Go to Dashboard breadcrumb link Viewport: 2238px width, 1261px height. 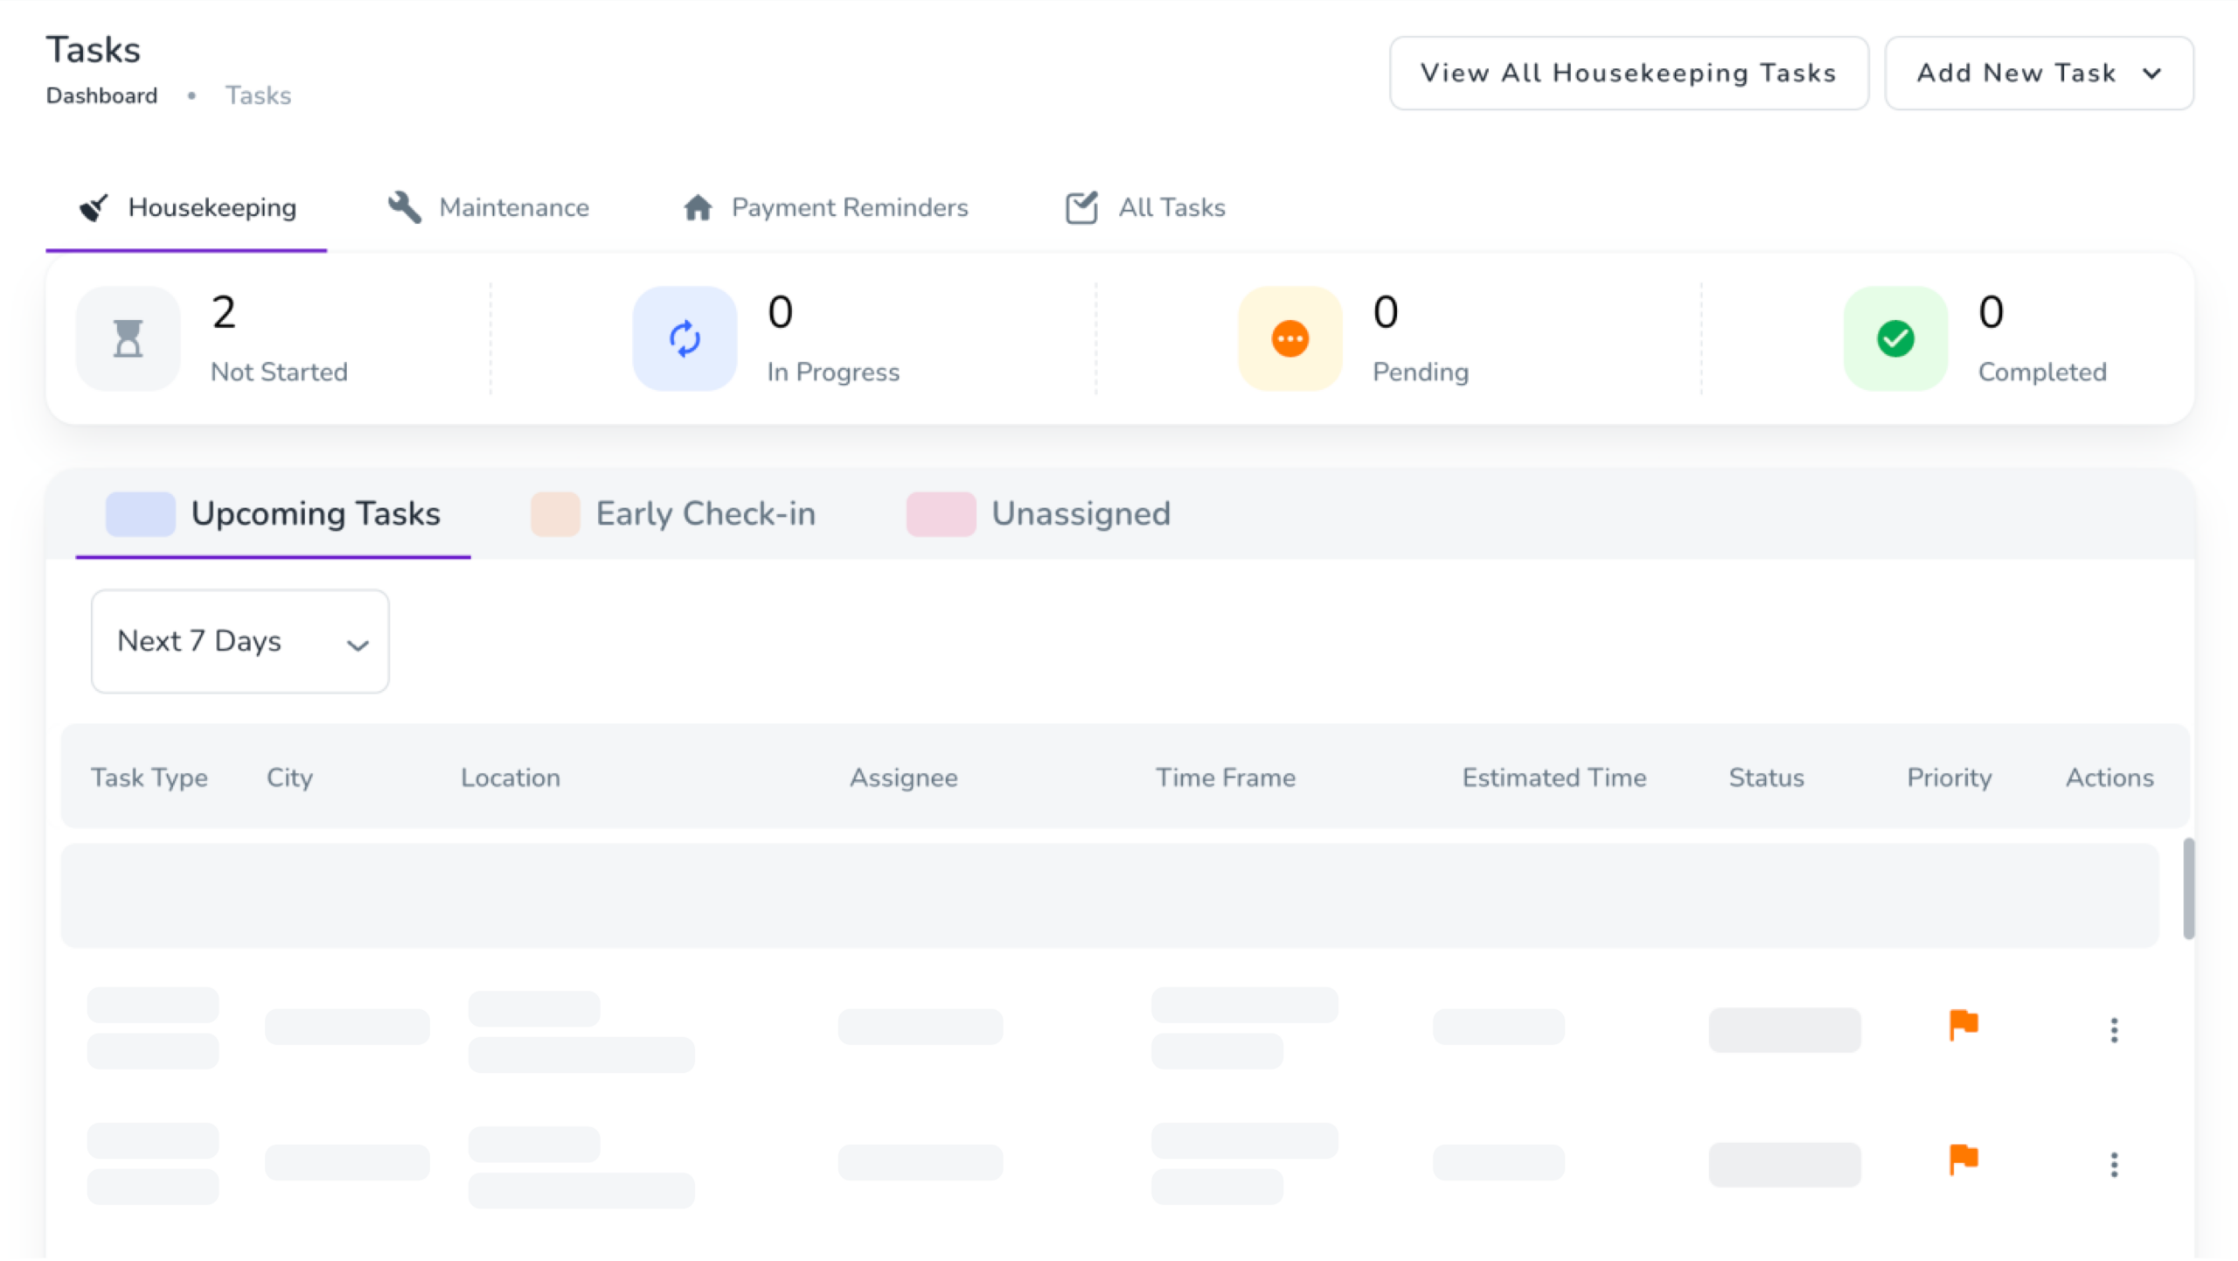click(x=101, y=95)
